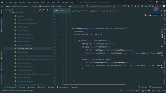Toggle the Build Variants side panel
The height and width of the screenshot is (93, 166).
tap(2, 79)
